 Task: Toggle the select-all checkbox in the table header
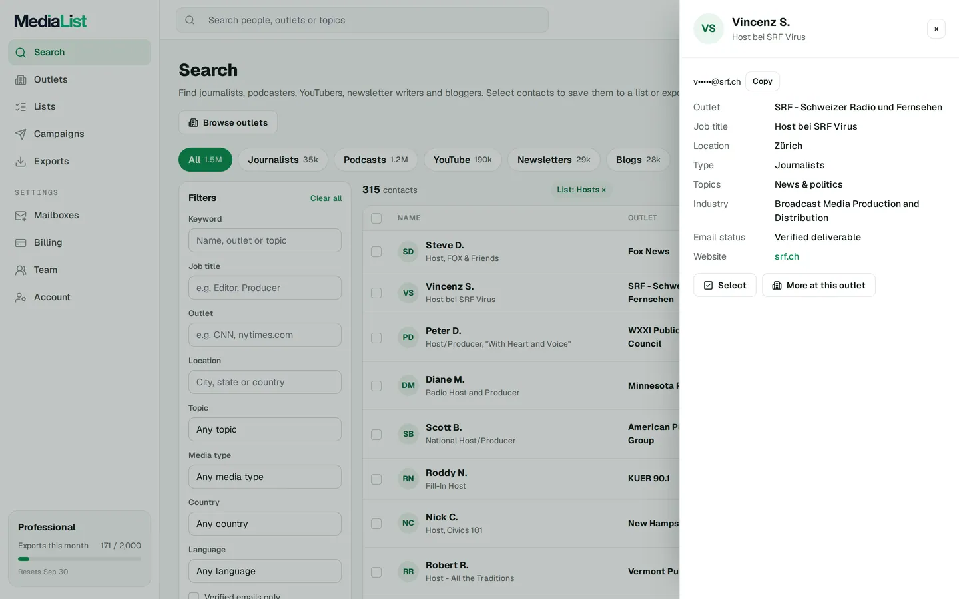point(376,218)
